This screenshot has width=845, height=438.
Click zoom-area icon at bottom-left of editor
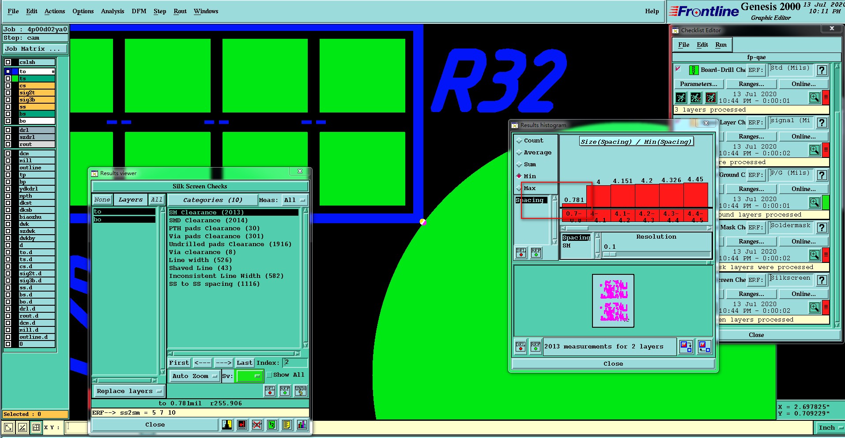[8, 427]
